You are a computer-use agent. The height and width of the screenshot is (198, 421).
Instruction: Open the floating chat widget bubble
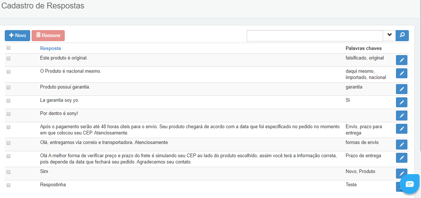(x=410, y=184)
